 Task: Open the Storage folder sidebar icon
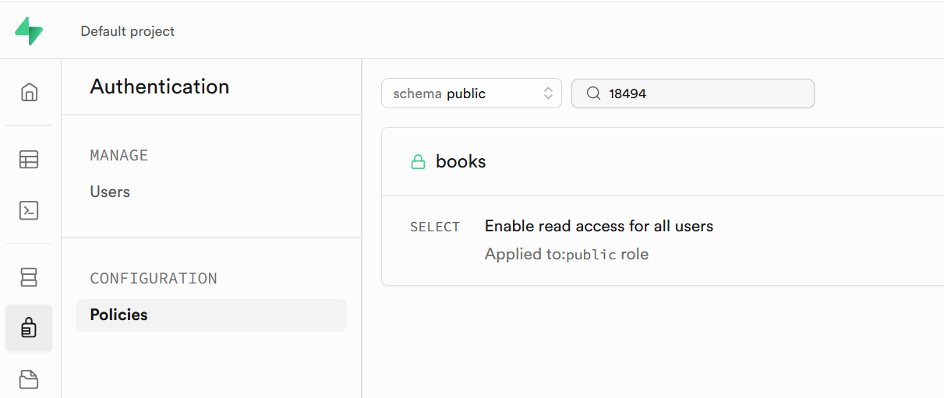coord(29,379)
